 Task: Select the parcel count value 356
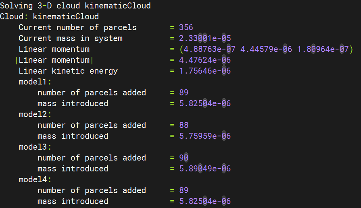click(x=186, y=28)
